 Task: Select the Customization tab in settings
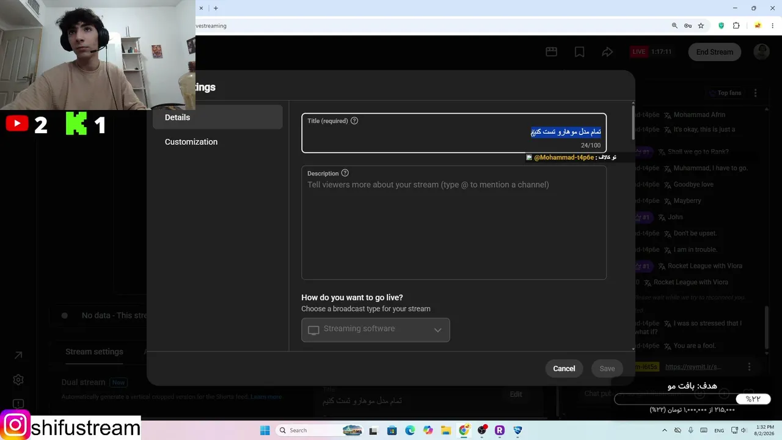tap(217, 142)
